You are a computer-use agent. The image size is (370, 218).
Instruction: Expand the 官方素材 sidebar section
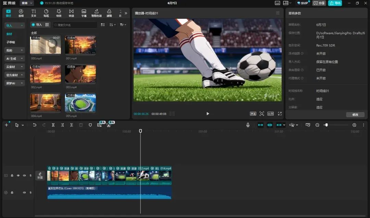(x=14, y=75)
